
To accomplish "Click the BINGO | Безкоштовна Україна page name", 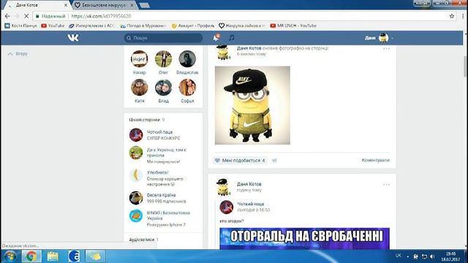I will pyautogui.click(x=168, y=216).
